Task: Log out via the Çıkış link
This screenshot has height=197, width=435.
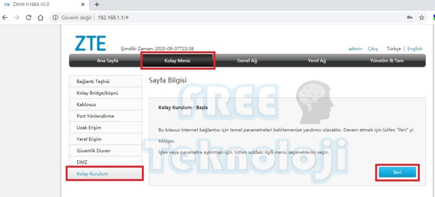Action: pyautogui.click(x=373, y=49)
